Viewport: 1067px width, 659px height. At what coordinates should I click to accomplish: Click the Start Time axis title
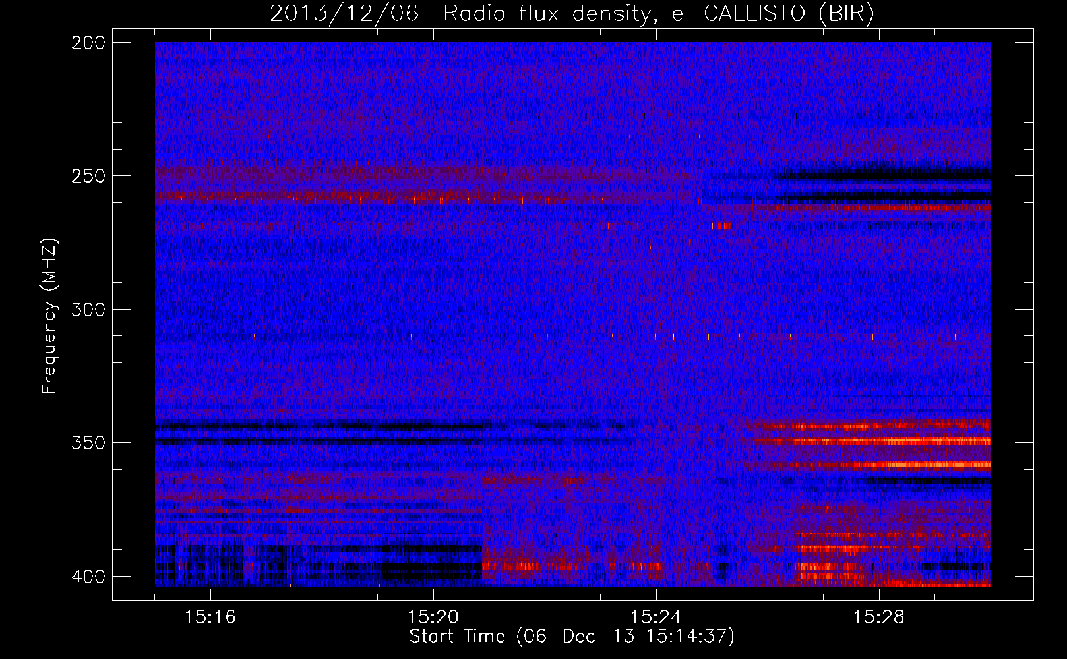572,637
